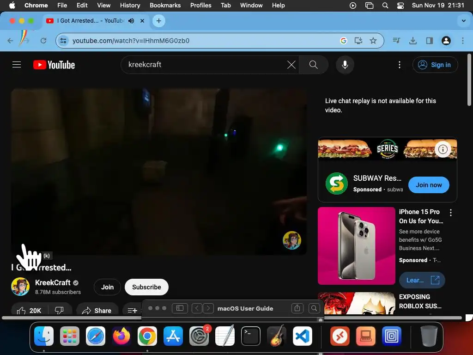This screenshot has height=355, width=473.
Task: Install app icon in address bar
Action: coord(358,41)
